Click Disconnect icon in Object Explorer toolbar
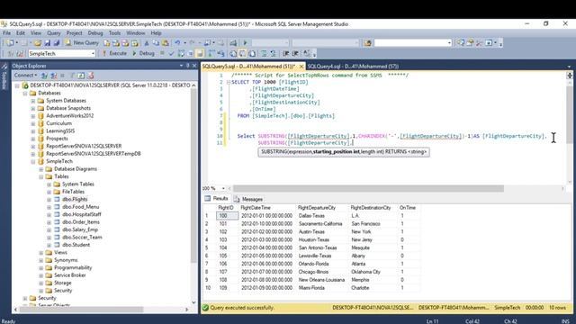 (x=54, y=76)
